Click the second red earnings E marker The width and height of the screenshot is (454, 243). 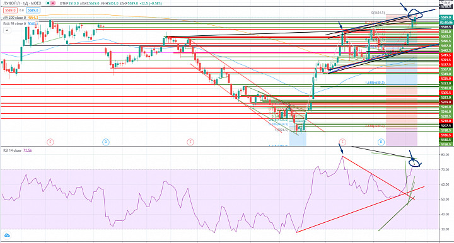point(190,142)
